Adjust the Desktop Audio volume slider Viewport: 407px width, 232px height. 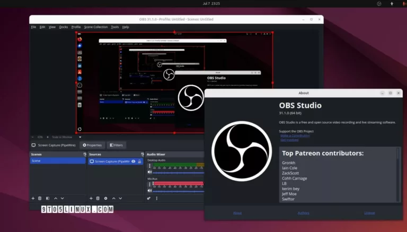pyautogui.click(x=179, y=172)
